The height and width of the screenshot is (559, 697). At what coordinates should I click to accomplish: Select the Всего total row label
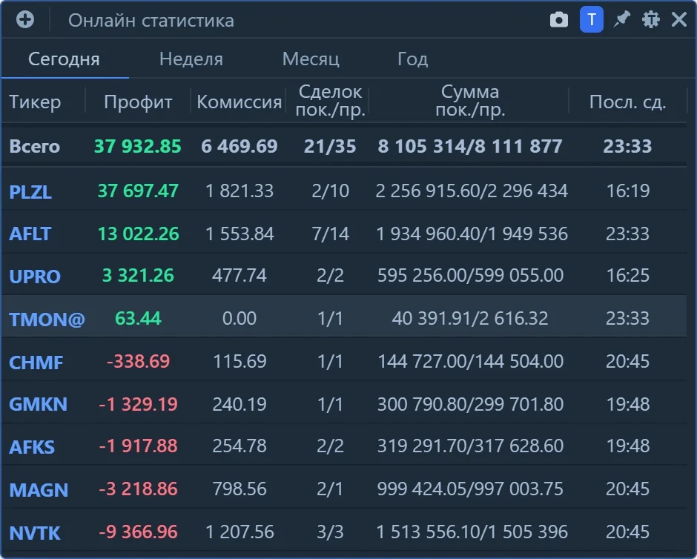[35, 146]
